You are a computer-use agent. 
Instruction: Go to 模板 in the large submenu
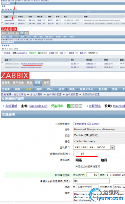click(18, 89)
